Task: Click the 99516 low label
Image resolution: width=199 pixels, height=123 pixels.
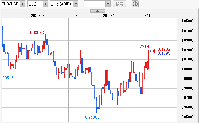Action: (x=8, y=78)
